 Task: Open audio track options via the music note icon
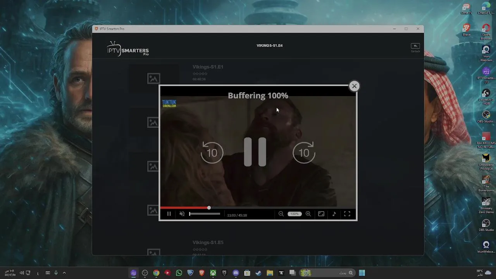click(334, 214)
